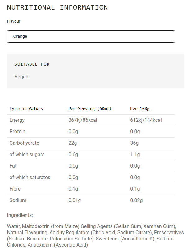Click the Typical Values column header
Image resolution: width=196 pixels, height=250 pixels.
[x=26, y=108]
